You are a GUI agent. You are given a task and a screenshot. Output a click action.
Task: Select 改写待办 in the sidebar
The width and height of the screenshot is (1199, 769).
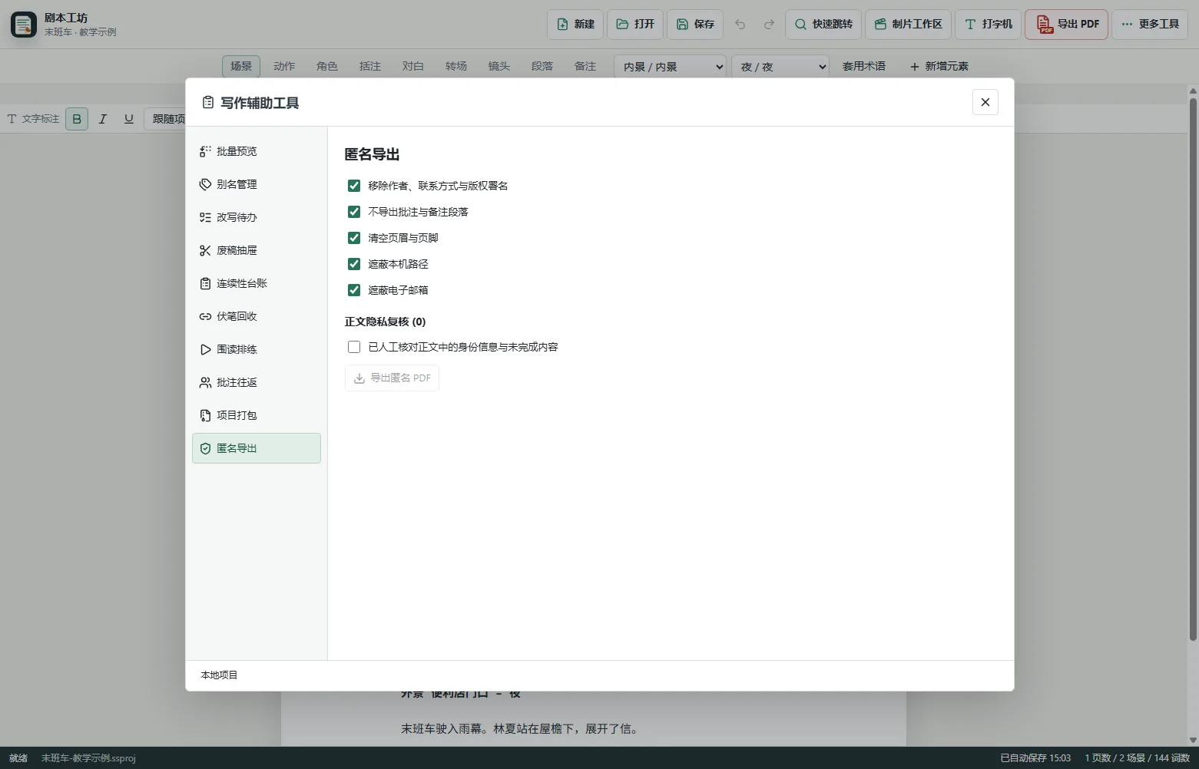coord(256,217)
